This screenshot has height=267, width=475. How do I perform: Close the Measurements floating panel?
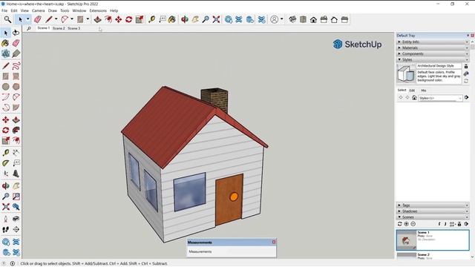click(x=274, y=242)
